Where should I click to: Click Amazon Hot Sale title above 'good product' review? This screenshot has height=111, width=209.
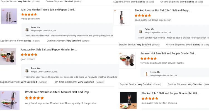tap(48, 50)
